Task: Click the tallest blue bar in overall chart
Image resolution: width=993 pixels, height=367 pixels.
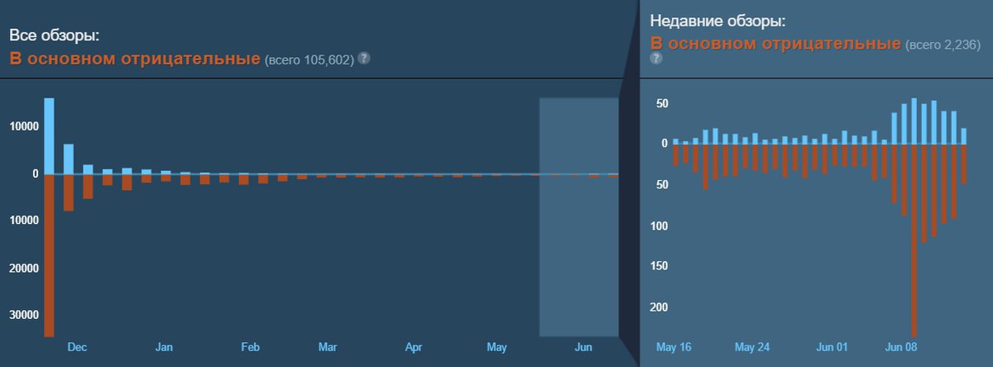Action: click(49, 136)
